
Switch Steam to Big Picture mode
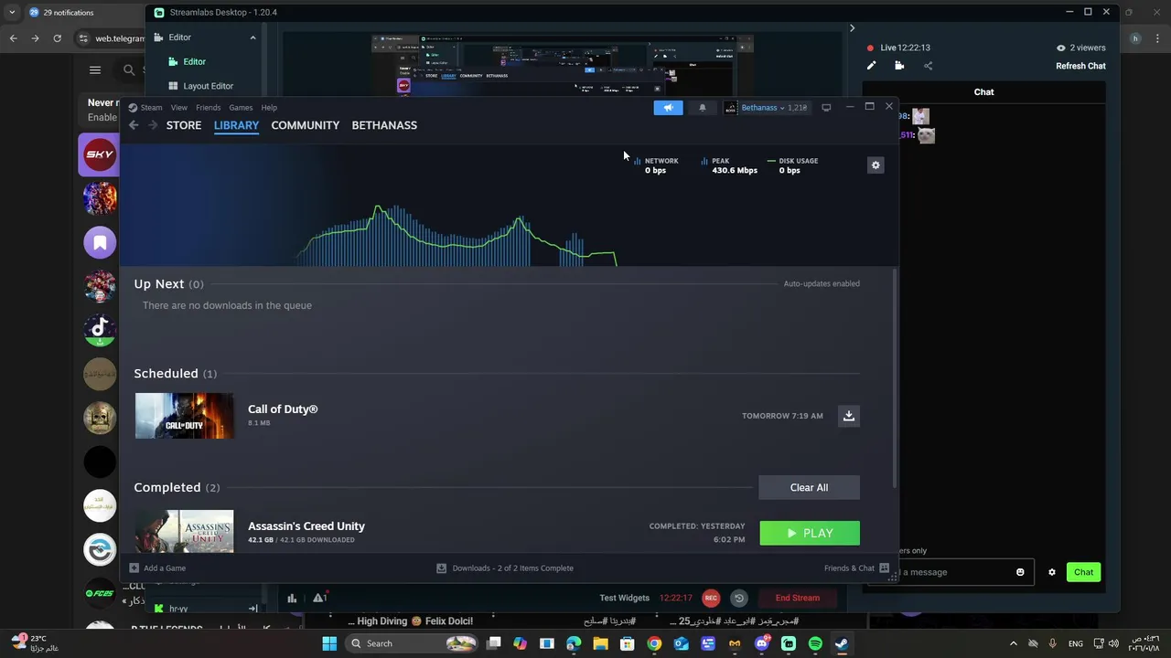tap(826, 108)
